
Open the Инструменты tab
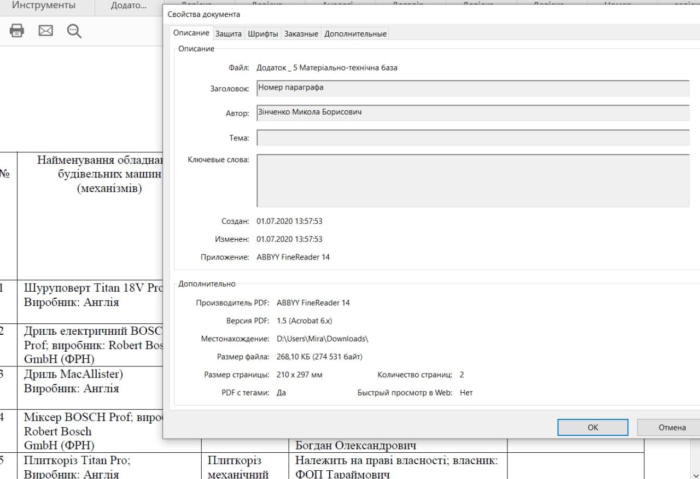44,6
